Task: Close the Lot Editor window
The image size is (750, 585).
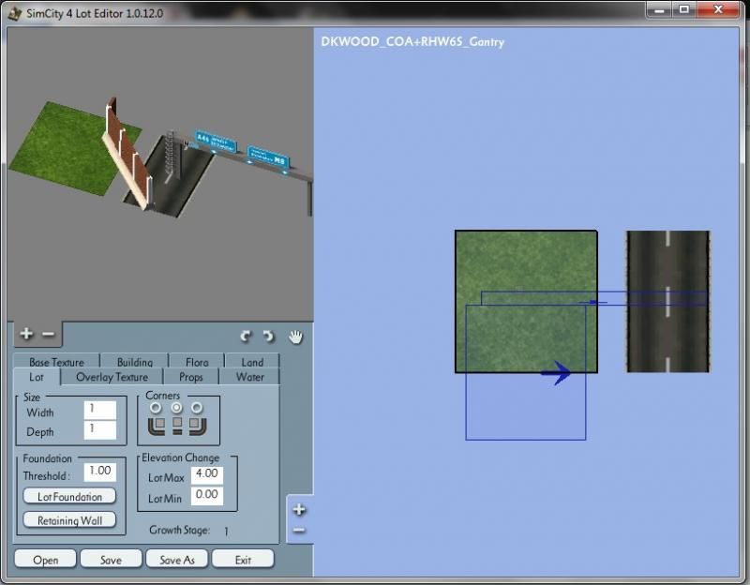Action: (x=718, y=10)
